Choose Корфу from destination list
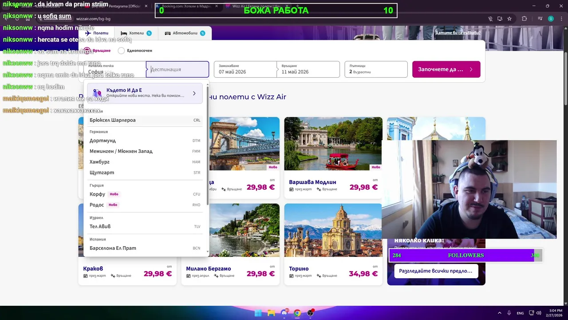568x320 pixels. [145, 194]
